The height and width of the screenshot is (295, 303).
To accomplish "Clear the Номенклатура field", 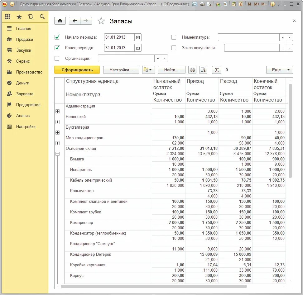I will click(289, 37).
